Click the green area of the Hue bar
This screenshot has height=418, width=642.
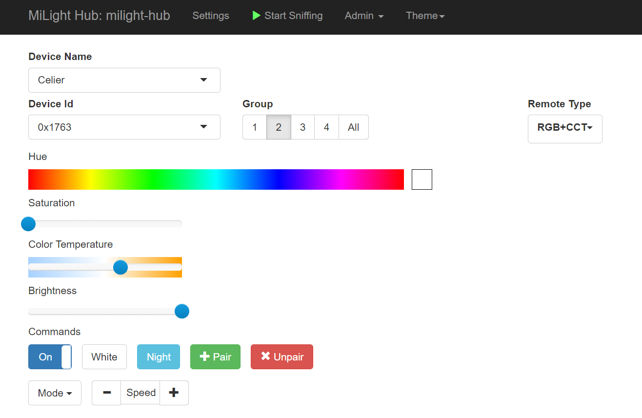tap(154, 179)
